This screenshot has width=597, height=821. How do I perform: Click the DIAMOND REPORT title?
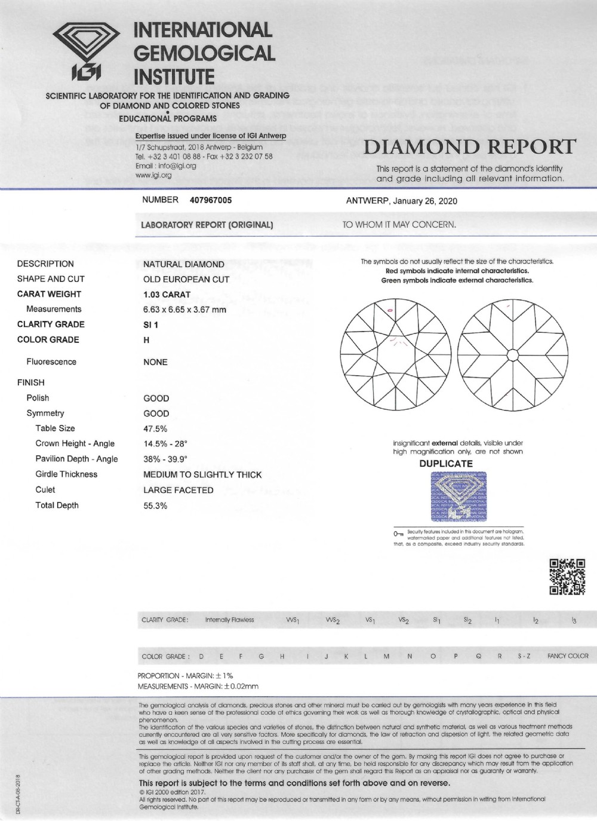[x=469, y=146]
